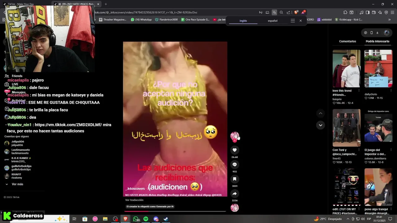This screenshot has width=397, height=223.
Task: Open dailychoto recommended video thumbnail
Action: [378, 68]
